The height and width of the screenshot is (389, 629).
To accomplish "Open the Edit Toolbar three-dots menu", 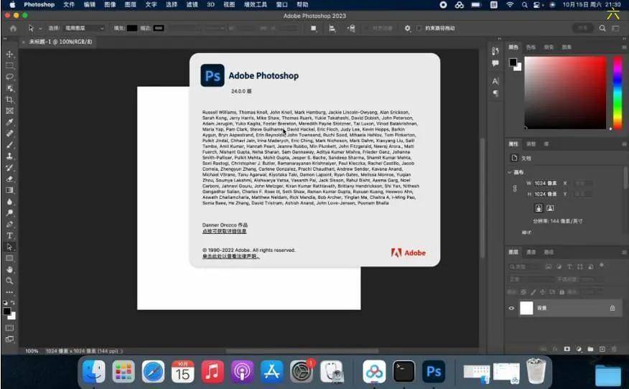I will coord(9,292).
